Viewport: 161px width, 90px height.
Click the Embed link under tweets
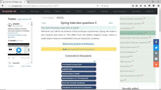click(x=11, y=66)
